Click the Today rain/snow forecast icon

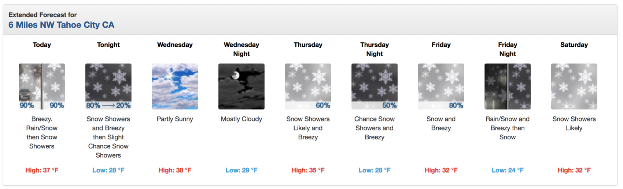click(42, 86)
